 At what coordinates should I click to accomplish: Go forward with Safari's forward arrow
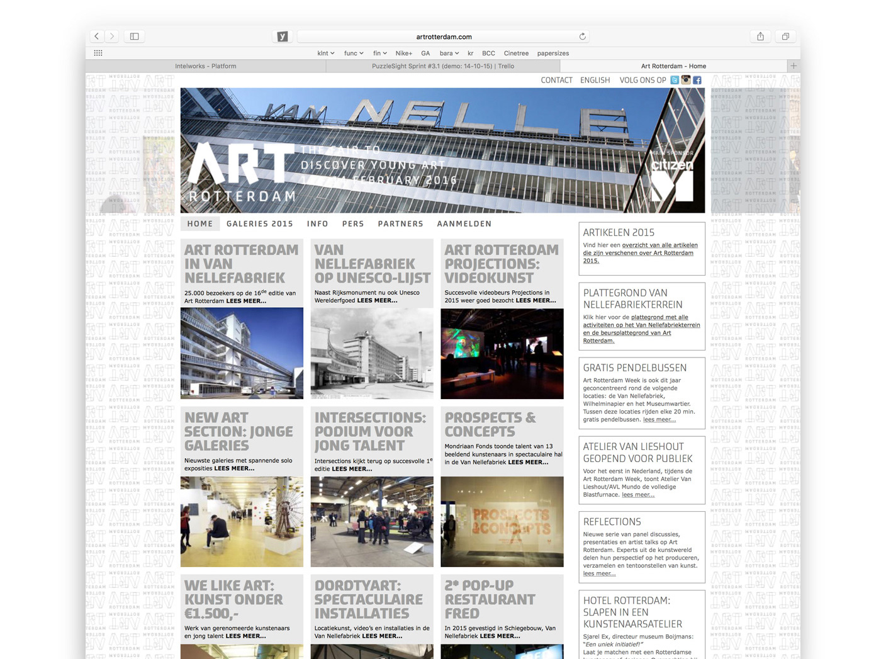click(x=112, y=37)
